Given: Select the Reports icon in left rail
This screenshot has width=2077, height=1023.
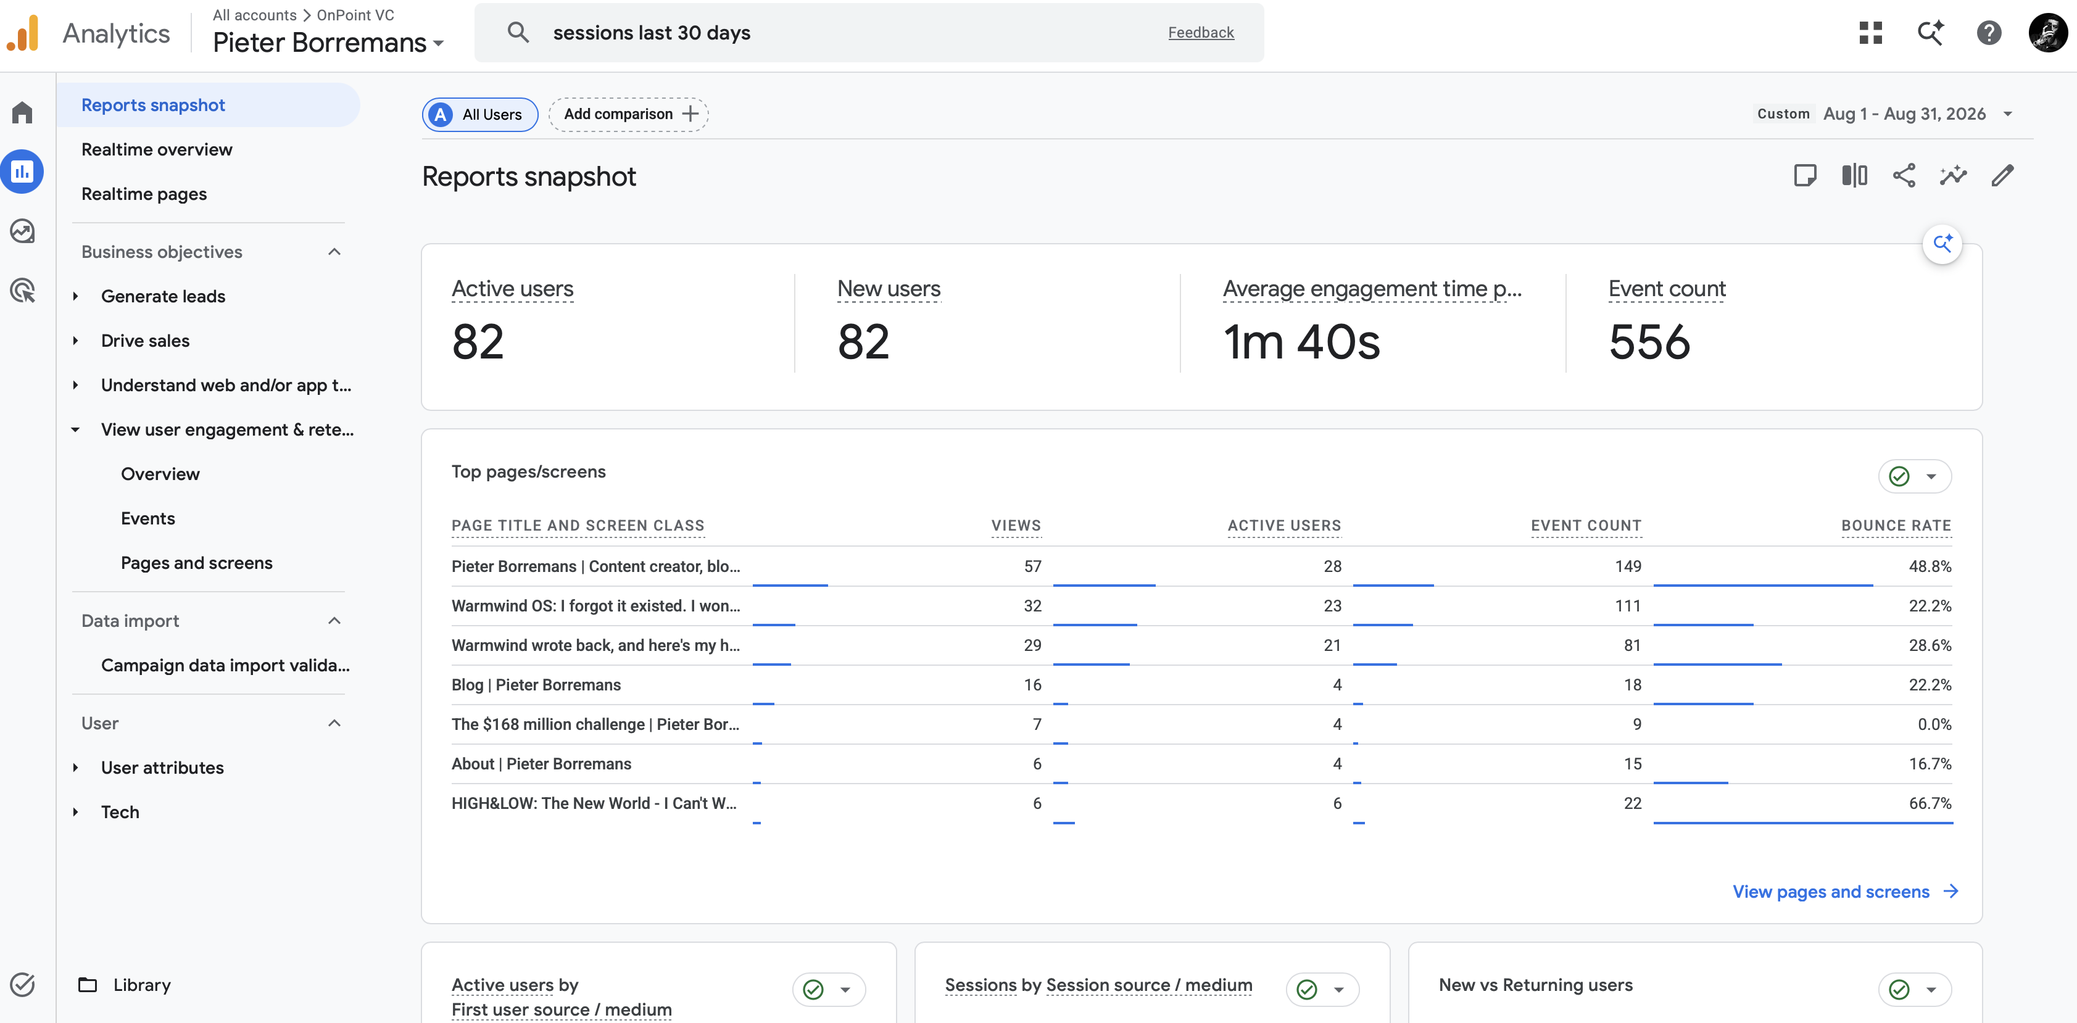Looking at the screenshot, I should (x=23, y=172).
